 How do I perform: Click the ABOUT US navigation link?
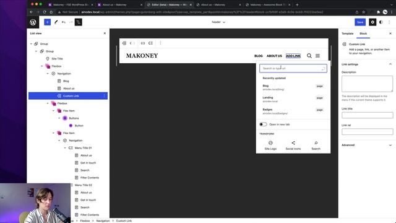coord(274,56)
